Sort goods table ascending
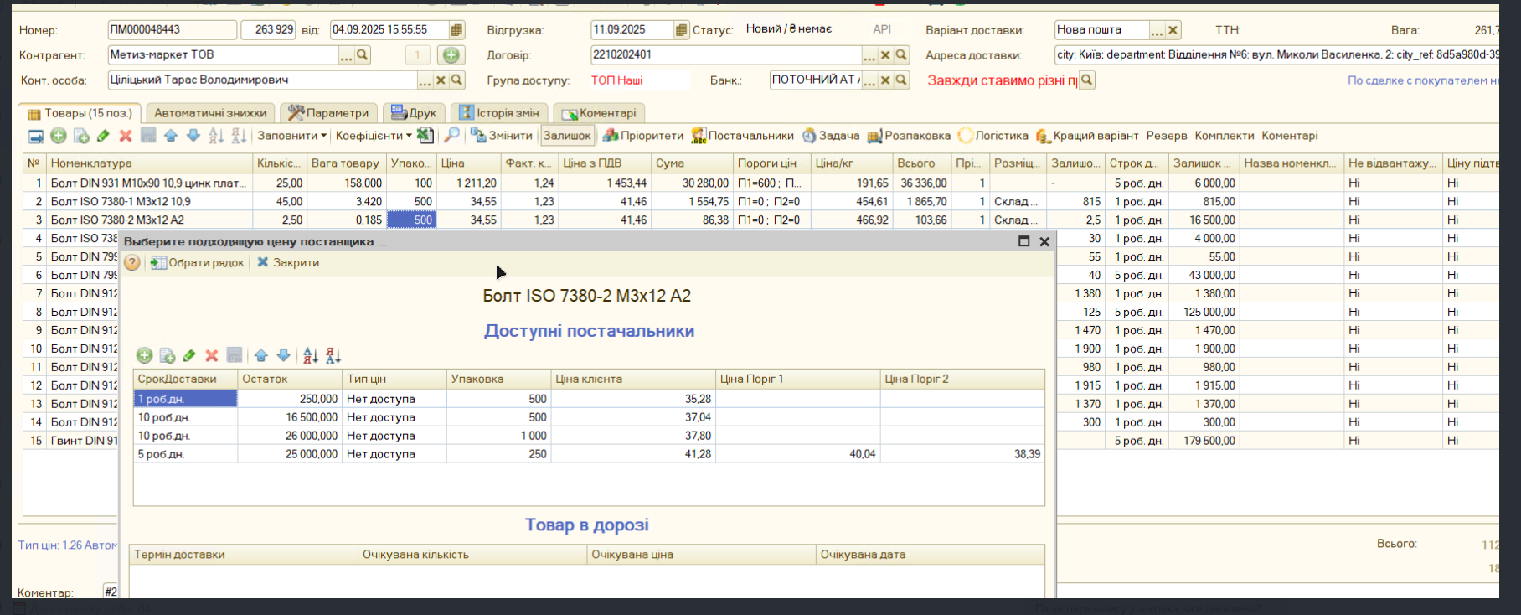The width and height of the screenshot is (1521, 615). click(216, 136)
